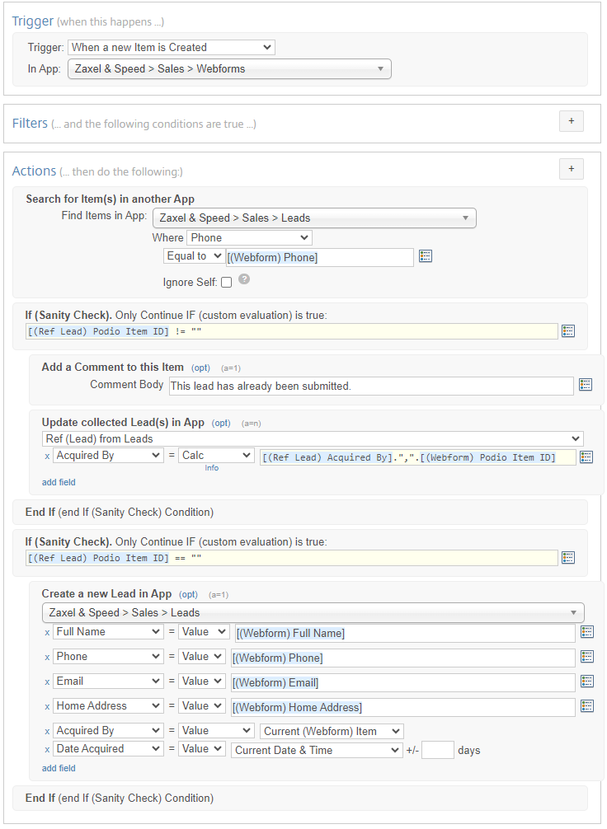
Task: Tick the Ignore Self checkbox
Action: click(227, 283)
